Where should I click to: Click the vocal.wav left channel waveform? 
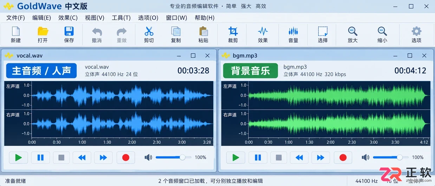pyautogui.click(x=122, y=95)
